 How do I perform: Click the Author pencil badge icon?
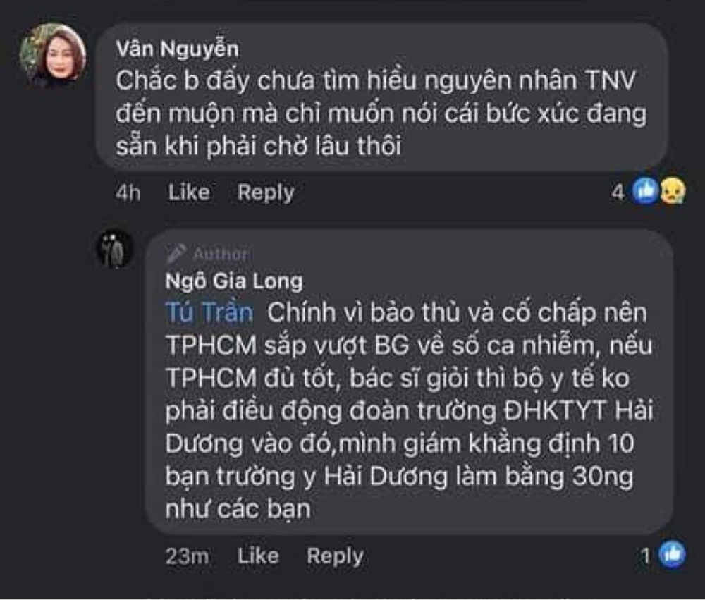[x=176, y=253]
